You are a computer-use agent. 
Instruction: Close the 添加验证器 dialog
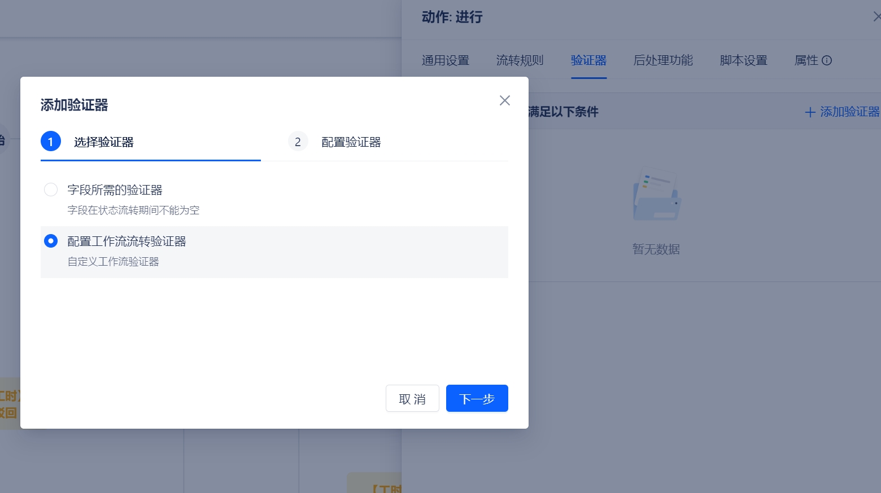pyautogui.click(x=504, y=100)
